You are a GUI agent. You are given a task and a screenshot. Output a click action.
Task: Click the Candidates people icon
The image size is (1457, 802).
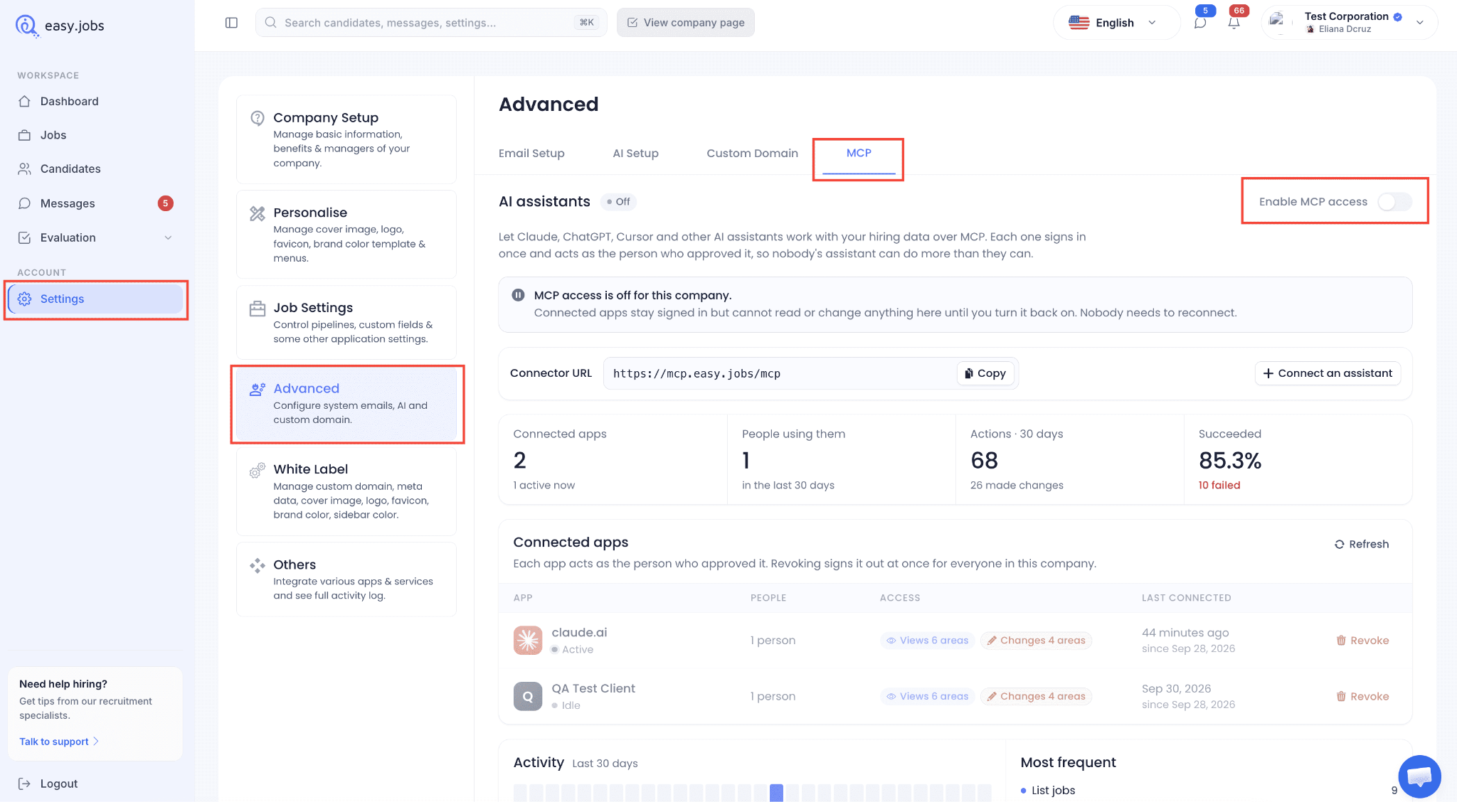25,169
